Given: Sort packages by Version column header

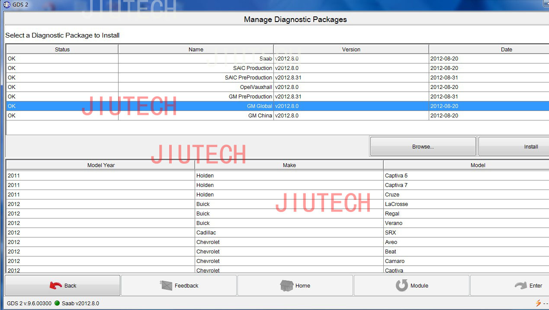Looking at the screenshot, I should [351, 49].
